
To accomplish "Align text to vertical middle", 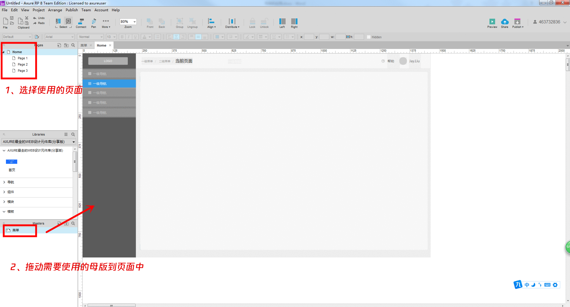I will (x=198, y=37).
